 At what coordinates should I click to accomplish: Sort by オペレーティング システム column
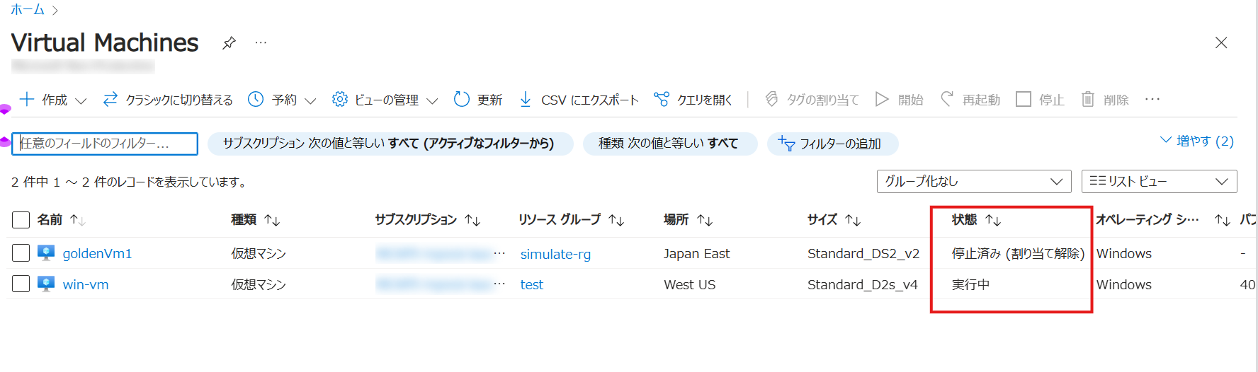click(x=1162, y=220)
